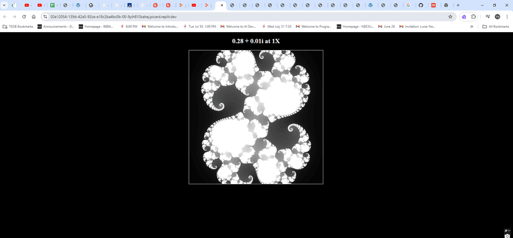This screenshot has height=238, width=513.
Task: Show hidden bookmarks overflow chevron
Action: [x=471, y=27]
